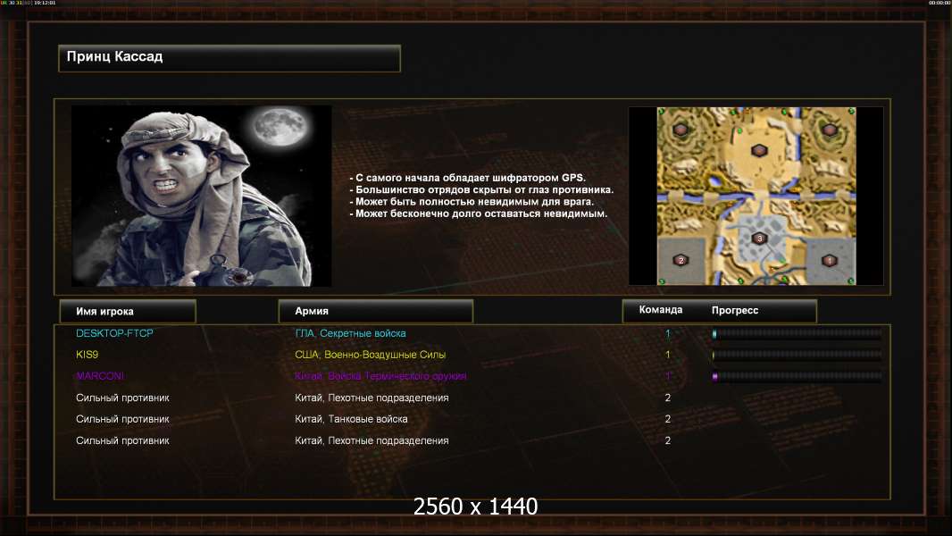Click KIS9 loading progress bar

pyautogui.click(x=798, y=355)
